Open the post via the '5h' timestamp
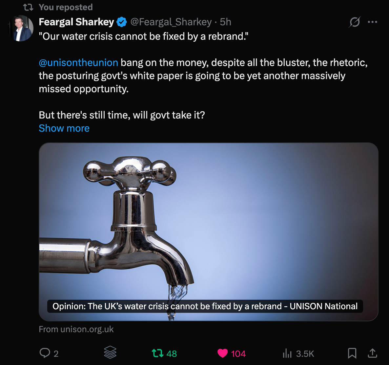The height and width of the screenshot is (365, 389). pos(226,22)
